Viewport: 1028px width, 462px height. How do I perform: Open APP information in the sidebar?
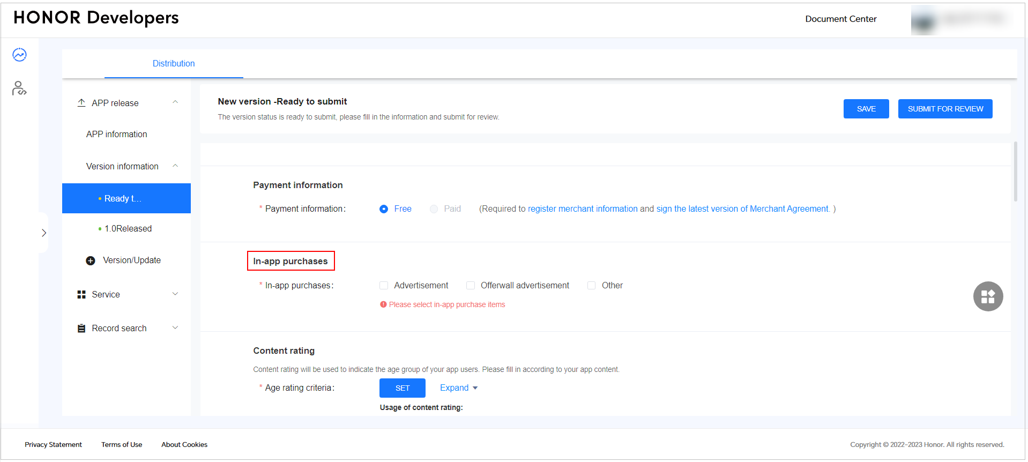click(116, 135)
